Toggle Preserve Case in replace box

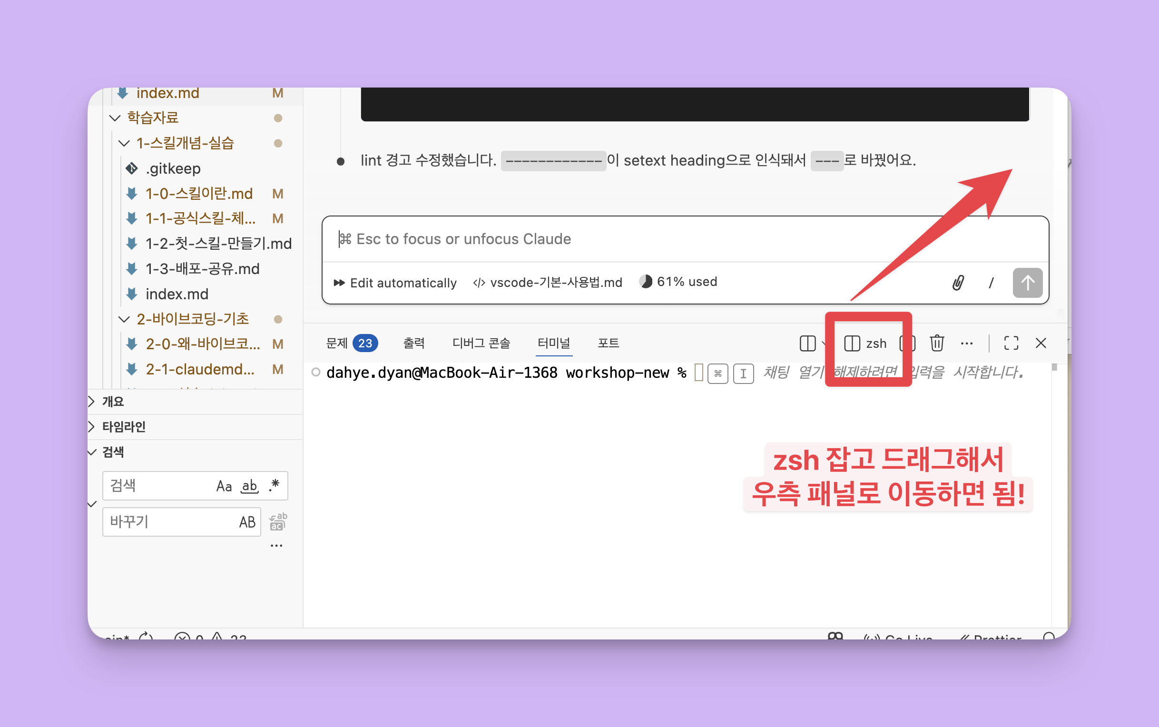[247, 522]
